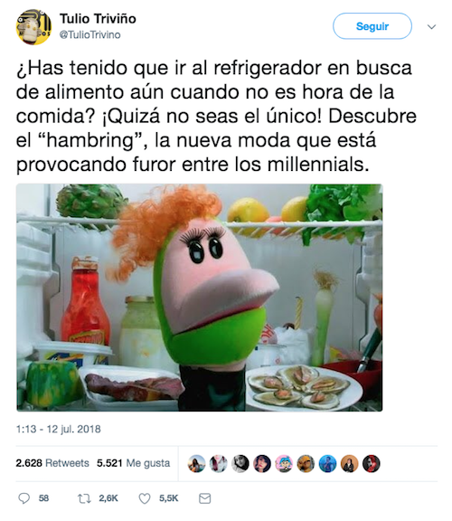Image resolution: width=452 pixels, height=521 pixels.
Task: Like the tweet with heart icon
Action: click(x=145, y=498)
